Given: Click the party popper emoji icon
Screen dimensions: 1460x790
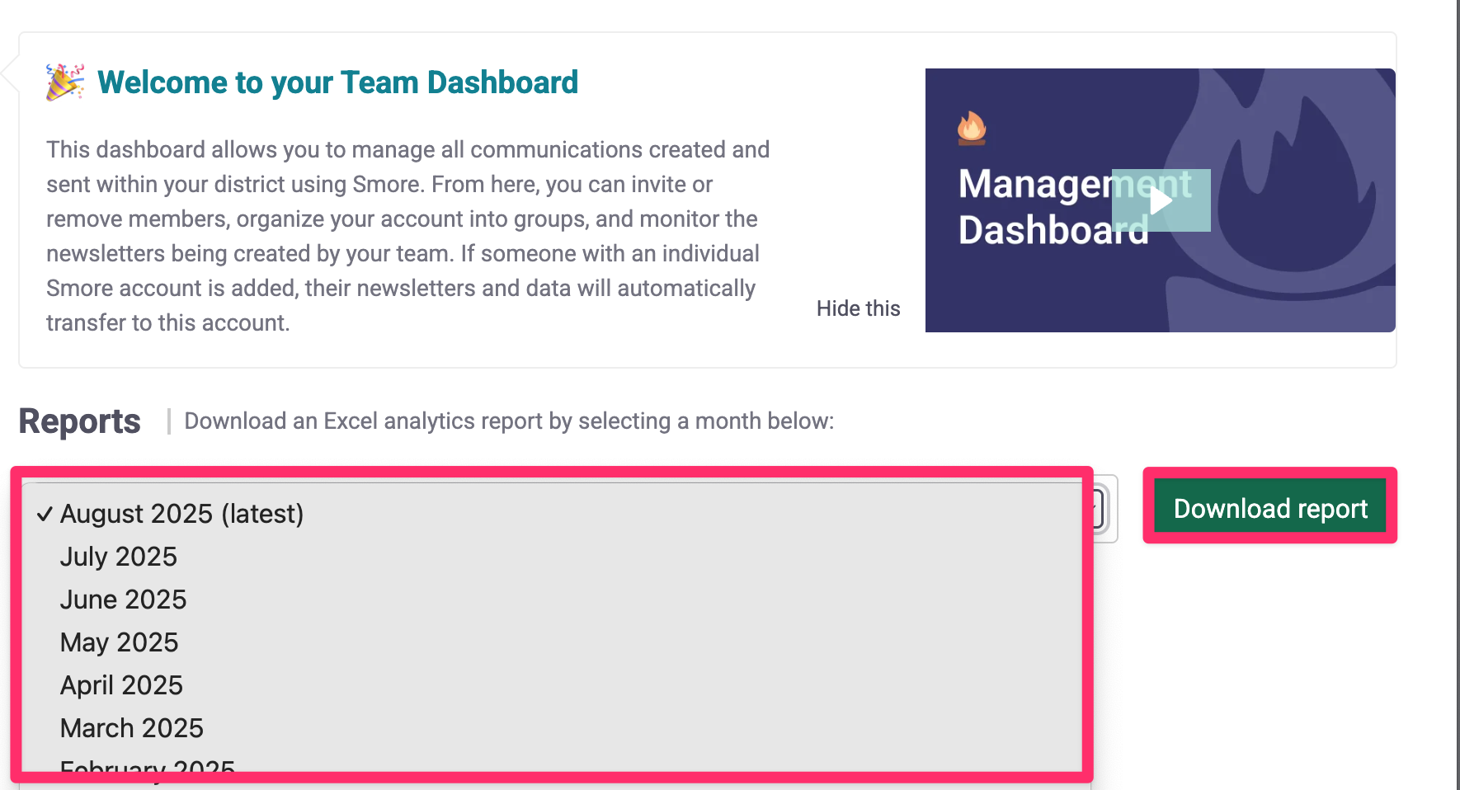Looking at the screenshot, I should [65, 82].
